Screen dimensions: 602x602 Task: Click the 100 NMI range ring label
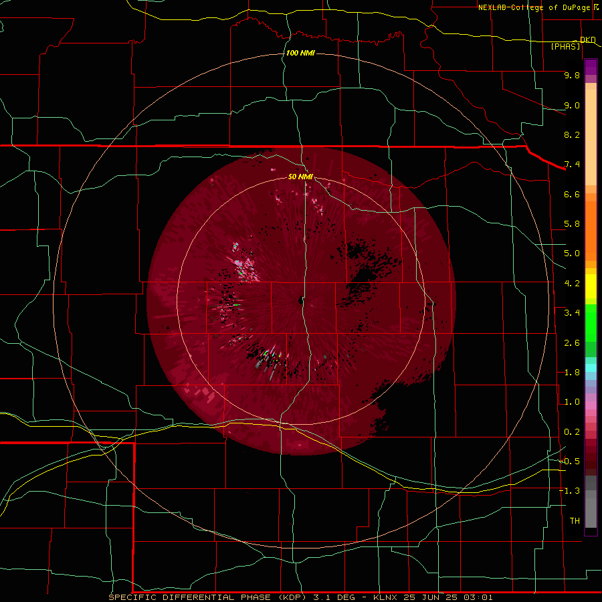coord(300,53)
